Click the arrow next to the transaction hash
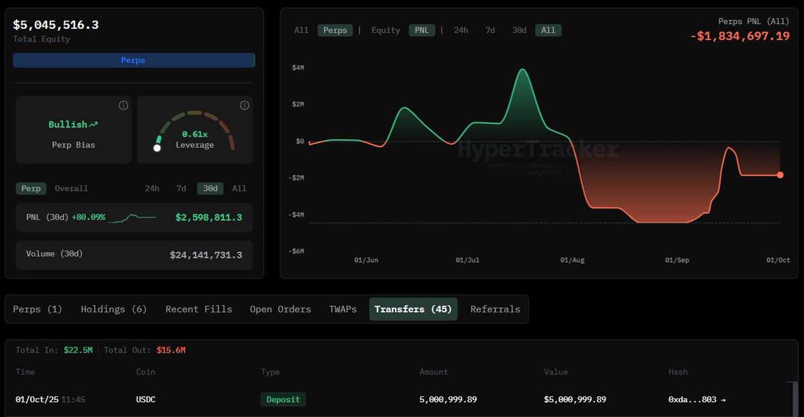The width and height of the screenshot is (804, 417). [x=722, y=400]
